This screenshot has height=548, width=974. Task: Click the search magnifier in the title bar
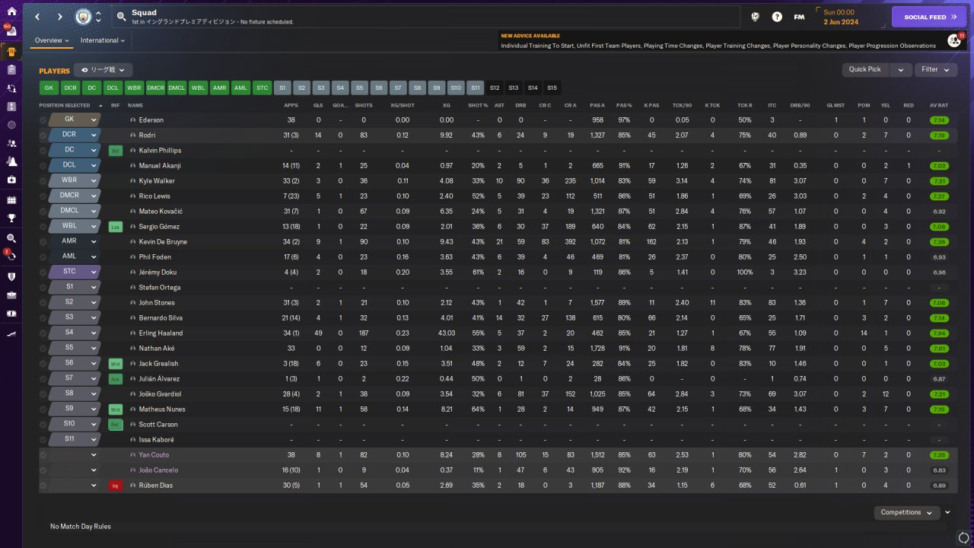[121, 17]
